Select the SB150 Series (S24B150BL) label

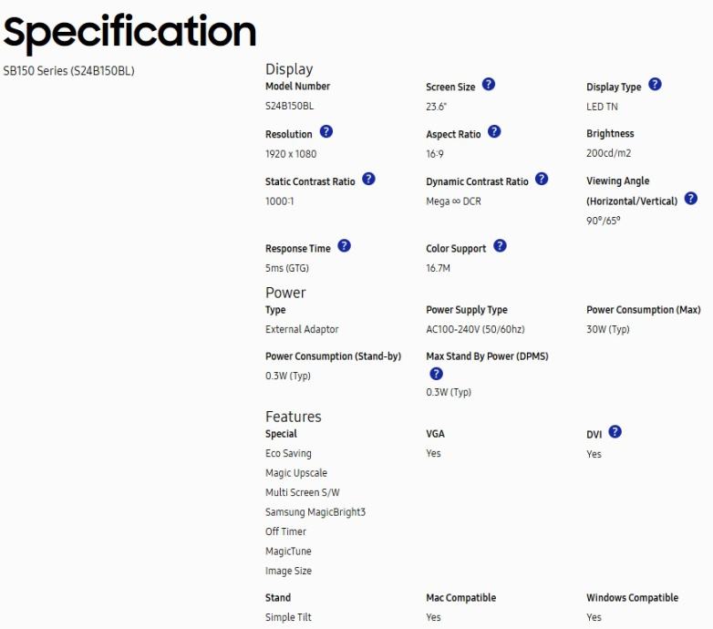click(69, 71)
